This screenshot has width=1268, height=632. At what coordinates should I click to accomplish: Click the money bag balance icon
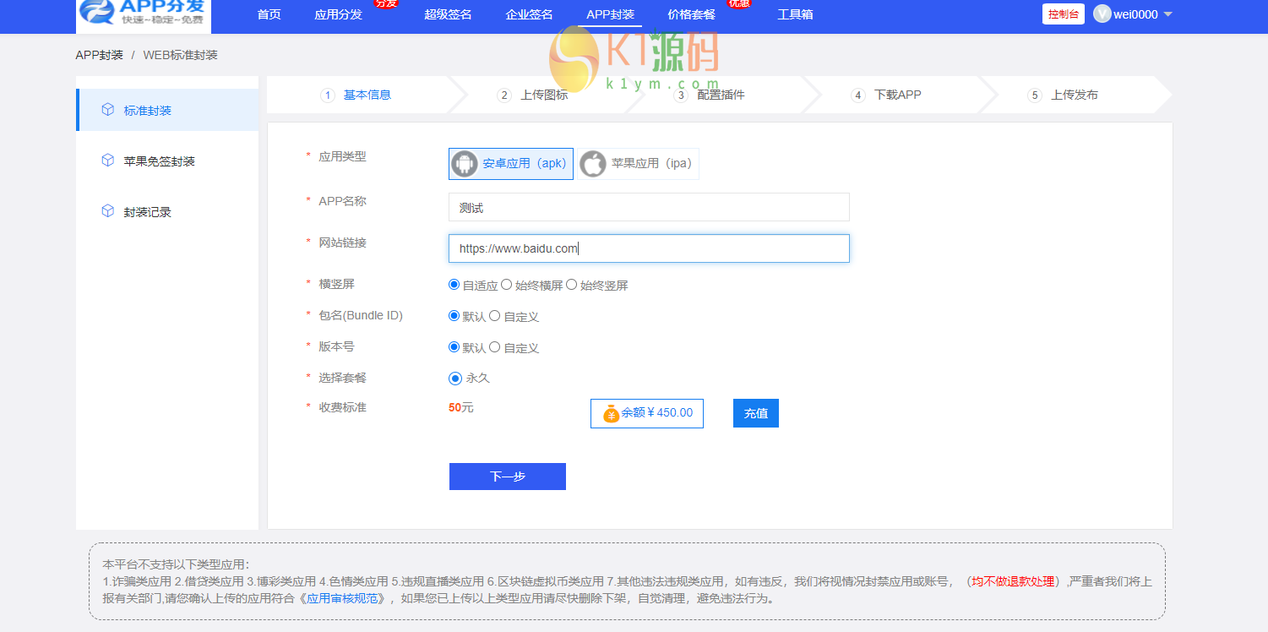click(x=611, y=414)
